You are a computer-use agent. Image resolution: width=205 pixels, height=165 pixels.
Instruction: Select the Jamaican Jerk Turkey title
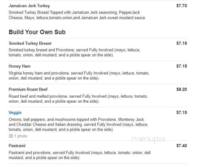point(29,6)
